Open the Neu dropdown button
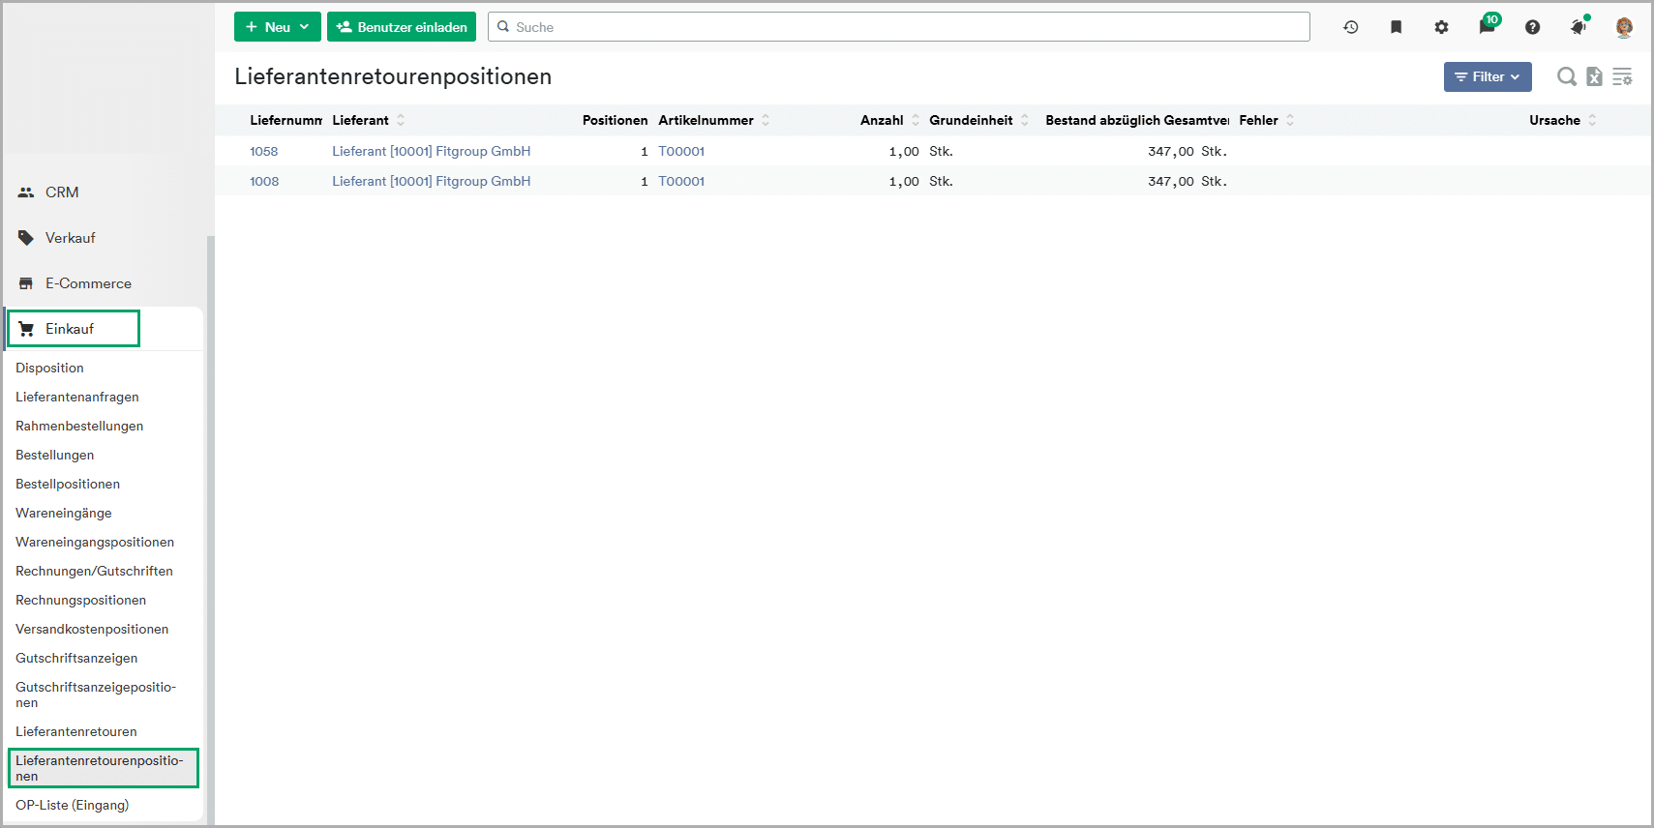The height and width of the screenshot is (828, 1654). [277, 27]
